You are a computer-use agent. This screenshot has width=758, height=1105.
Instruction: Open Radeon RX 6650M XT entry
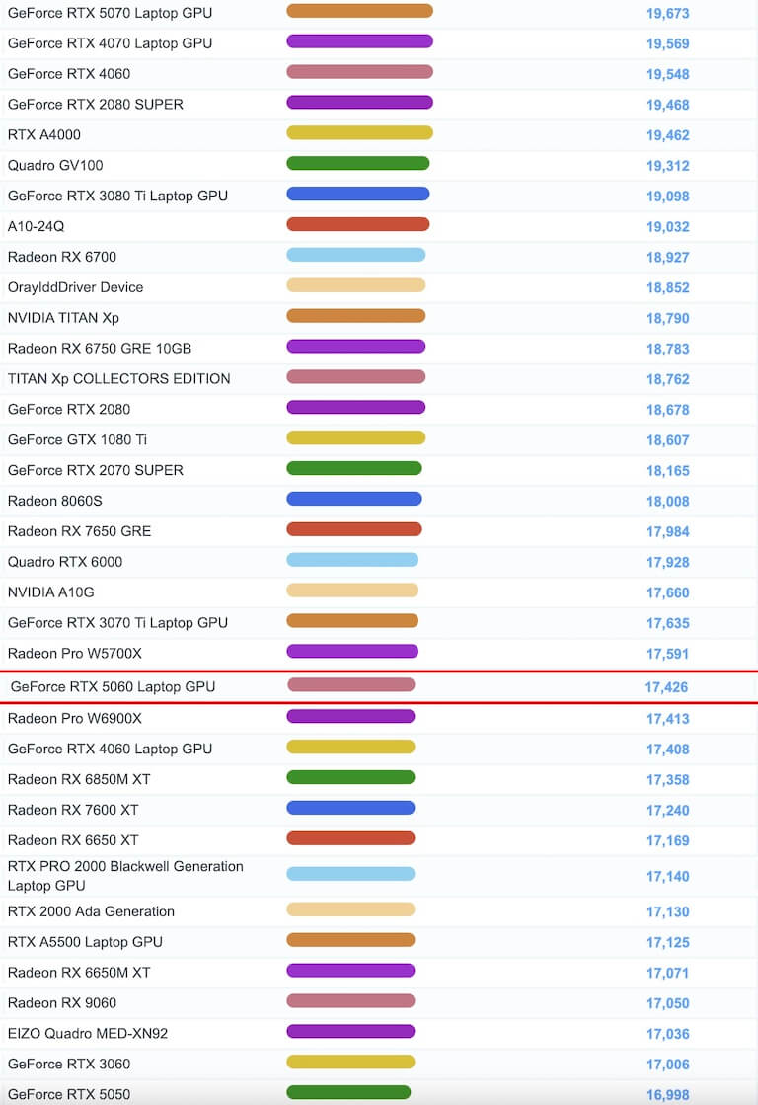tap(79, 973)
